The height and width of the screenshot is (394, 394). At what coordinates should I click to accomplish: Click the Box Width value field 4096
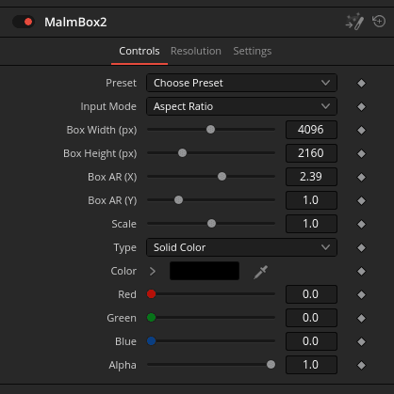[311, 130]
